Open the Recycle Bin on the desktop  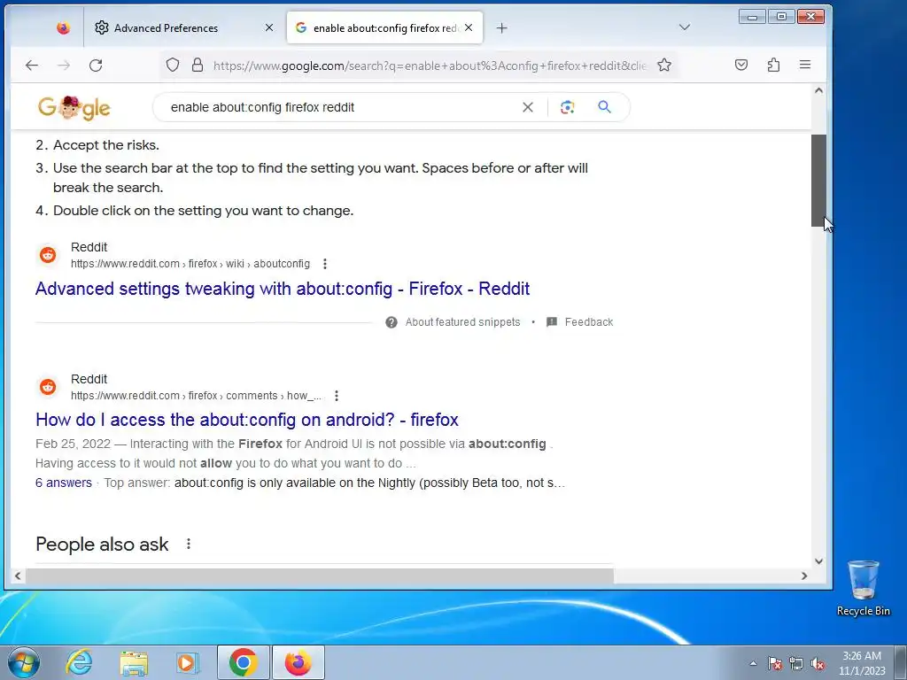863,588
